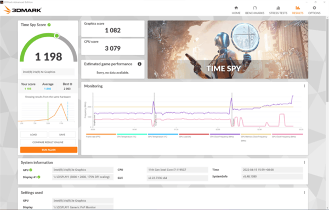Viewport: 329px width, 210px height.
Task: Open the Benchmarks gauge icon
Action: pyautogui.click(x=255, y=8)
